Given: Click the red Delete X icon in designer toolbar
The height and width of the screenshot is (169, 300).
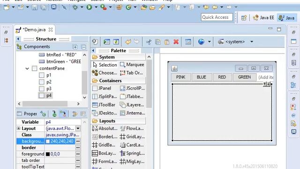Looking at the screenshot, I should point(176,42).
